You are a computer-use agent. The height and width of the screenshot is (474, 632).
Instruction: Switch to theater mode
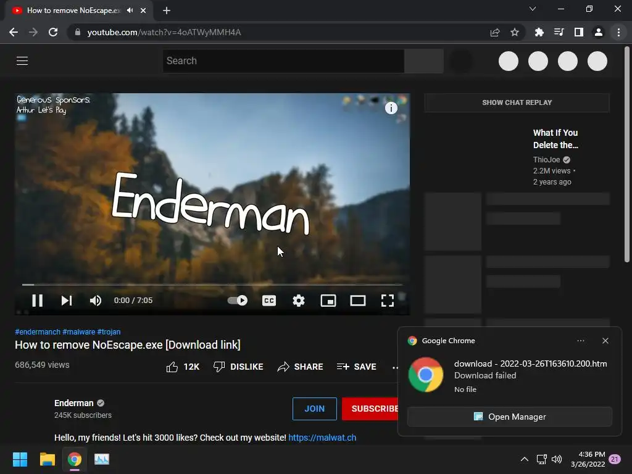357,301
